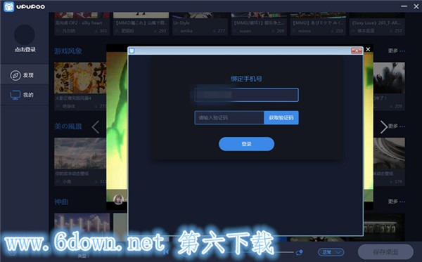
Task: Click the 获取验证码 button
Action: (281, 118)
